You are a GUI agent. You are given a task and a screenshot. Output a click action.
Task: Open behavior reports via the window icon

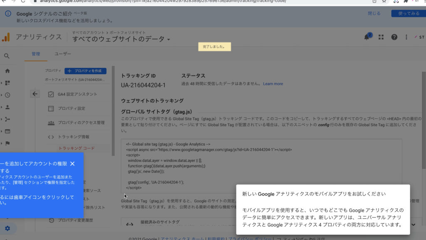tap(7, 131)
